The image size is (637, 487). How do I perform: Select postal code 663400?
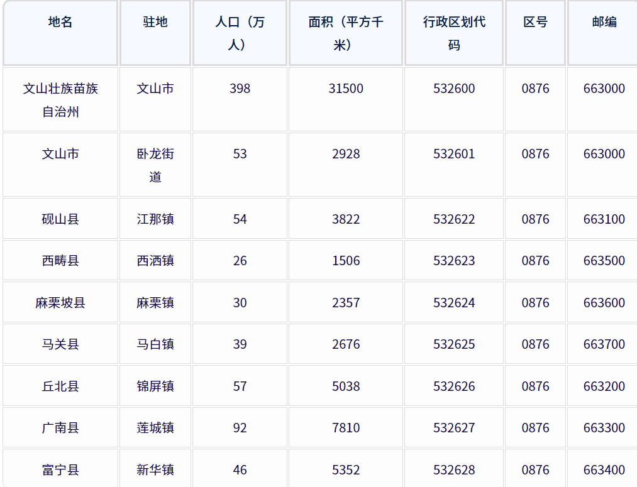[604, 470]
